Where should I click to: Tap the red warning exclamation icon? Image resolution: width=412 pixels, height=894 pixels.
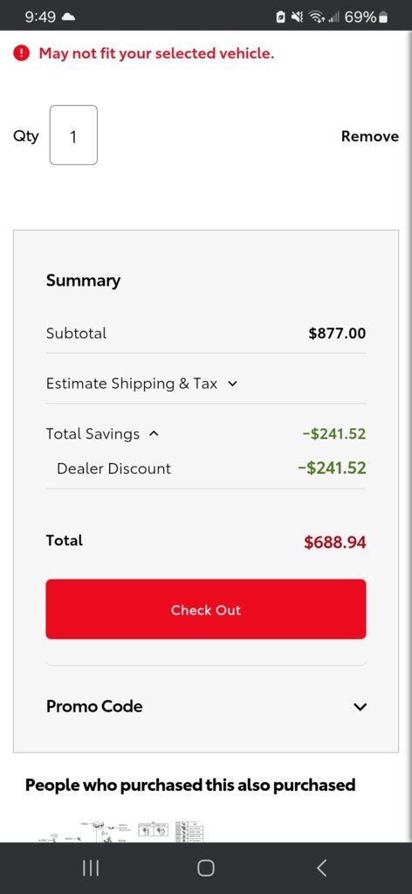21,53
